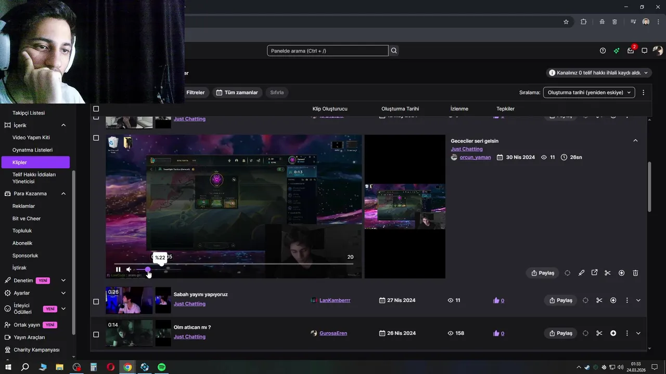Image resolution: width=666 pixels, height=374 pixels.
Task: Click the search magnifier button
Action: (x=394, y=50)
